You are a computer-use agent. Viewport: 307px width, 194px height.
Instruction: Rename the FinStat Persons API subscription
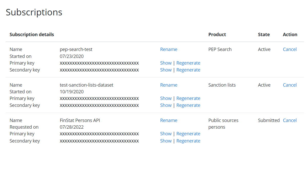pyautogui.click(x=169, y=120)
